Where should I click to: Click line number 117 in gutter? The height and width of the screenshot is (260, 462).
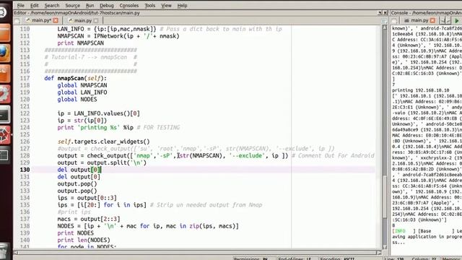tap(25, 78)
